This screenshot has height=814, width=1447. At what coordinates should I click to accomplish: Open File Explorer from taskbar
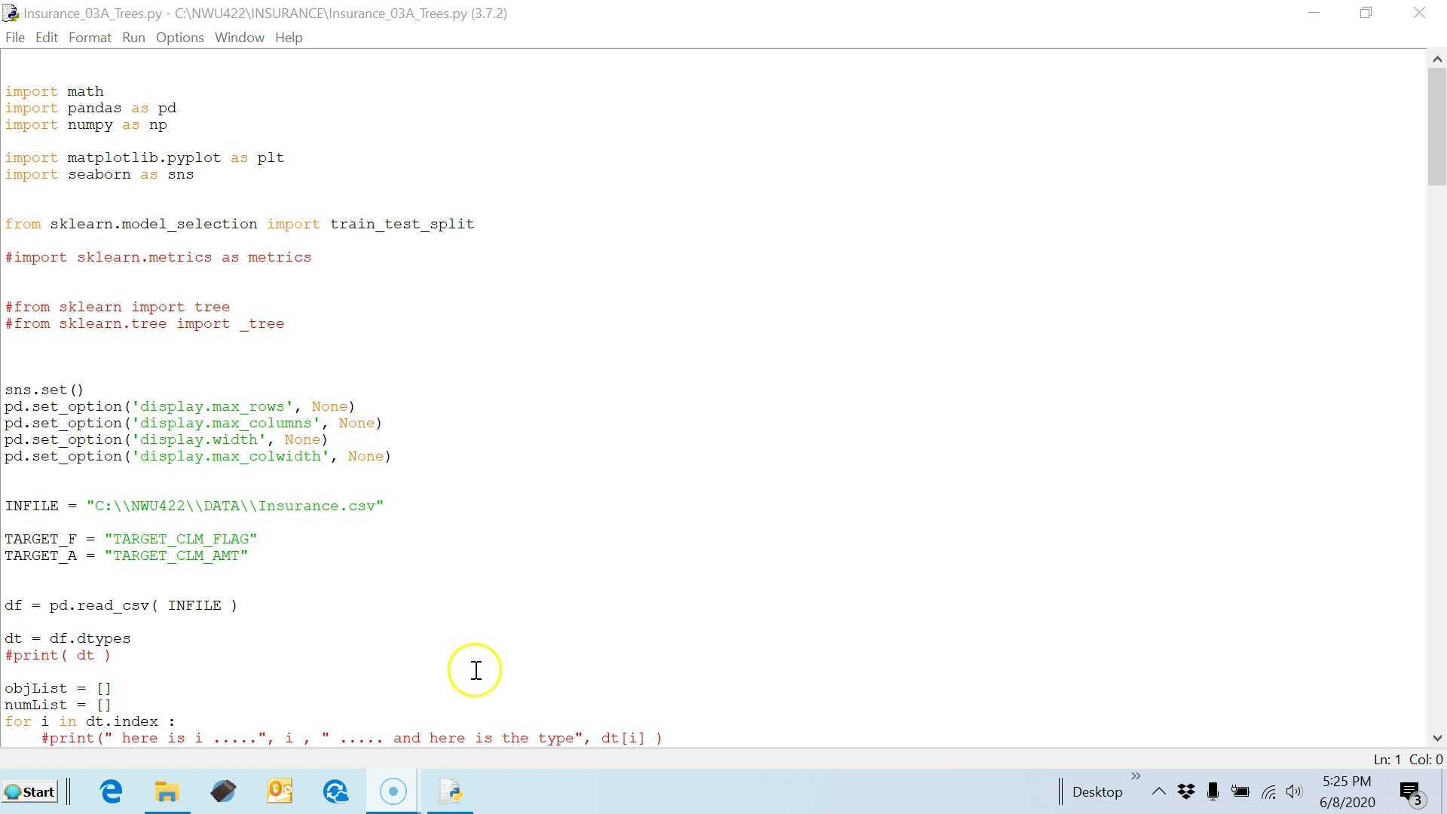click(x=167, y=791)
